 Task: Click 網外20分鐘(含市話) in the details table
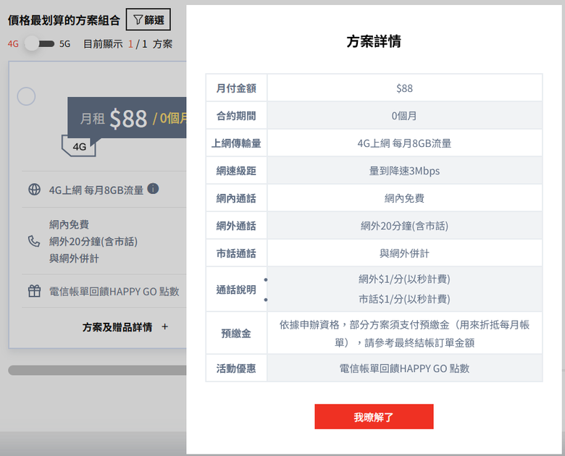pos(404,226)
